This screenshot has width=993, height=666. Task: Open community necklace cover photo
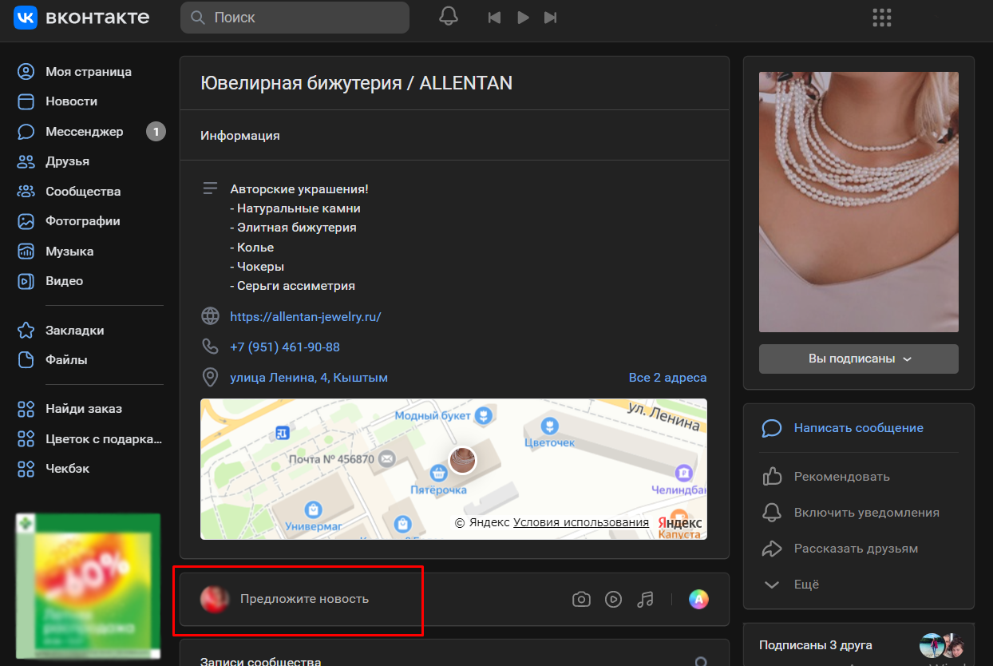tap(858, 202)
